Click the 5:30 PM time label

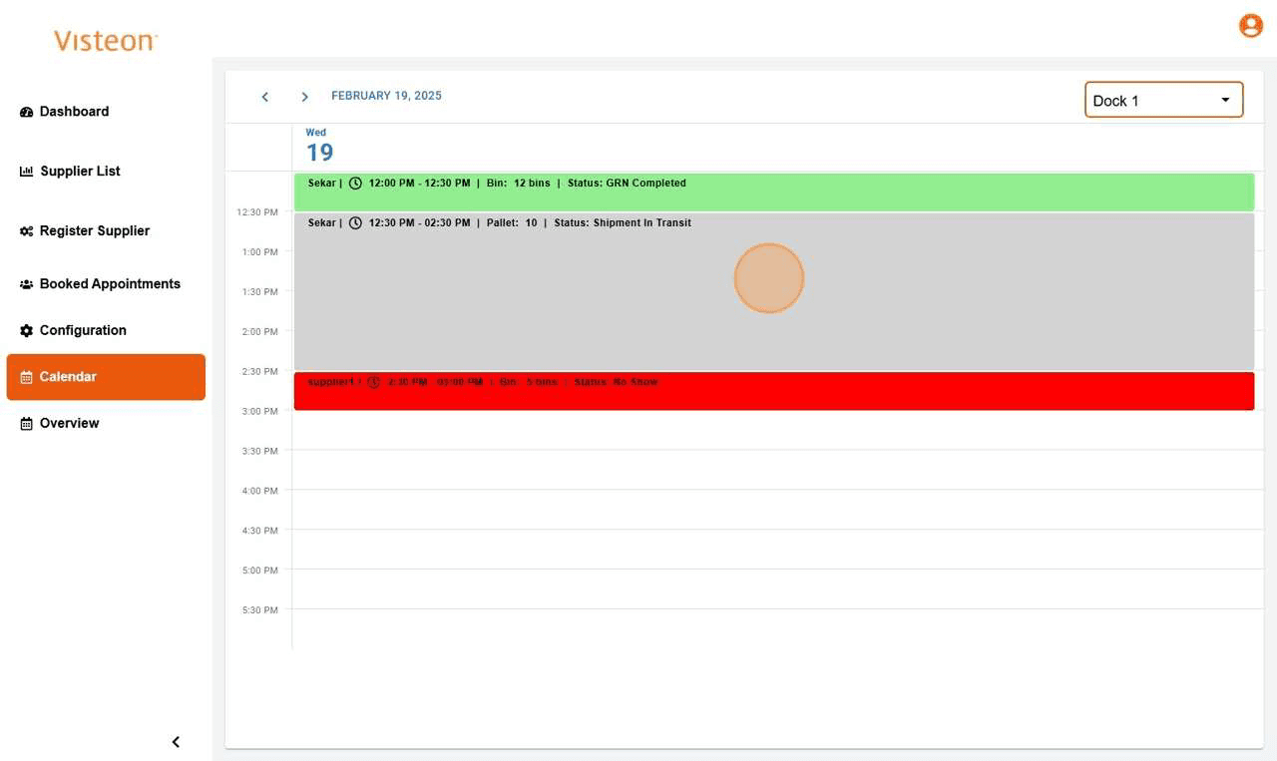coord(260,610)
